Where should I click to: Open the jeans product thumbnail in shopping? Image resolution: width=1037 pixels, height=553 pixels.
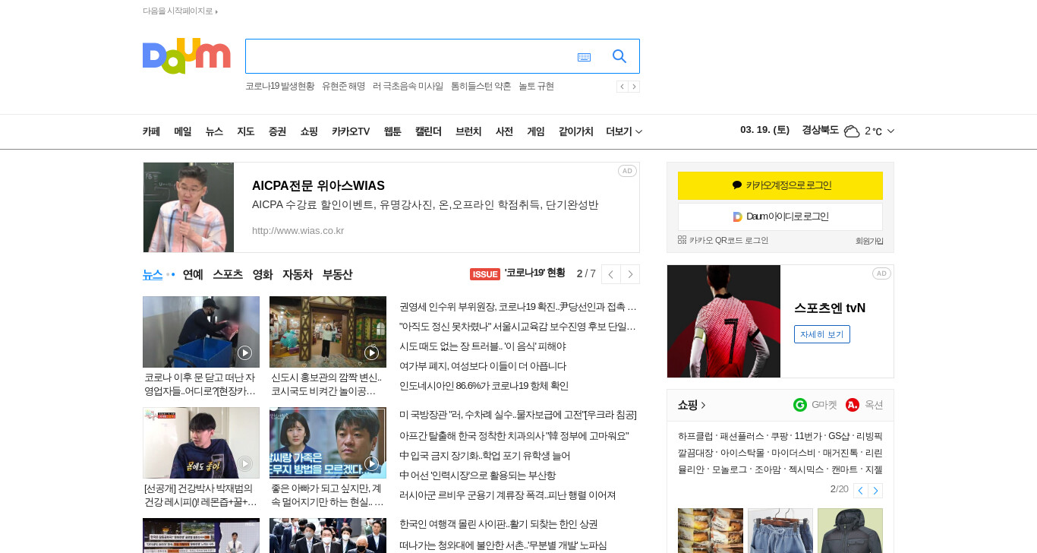780,530
